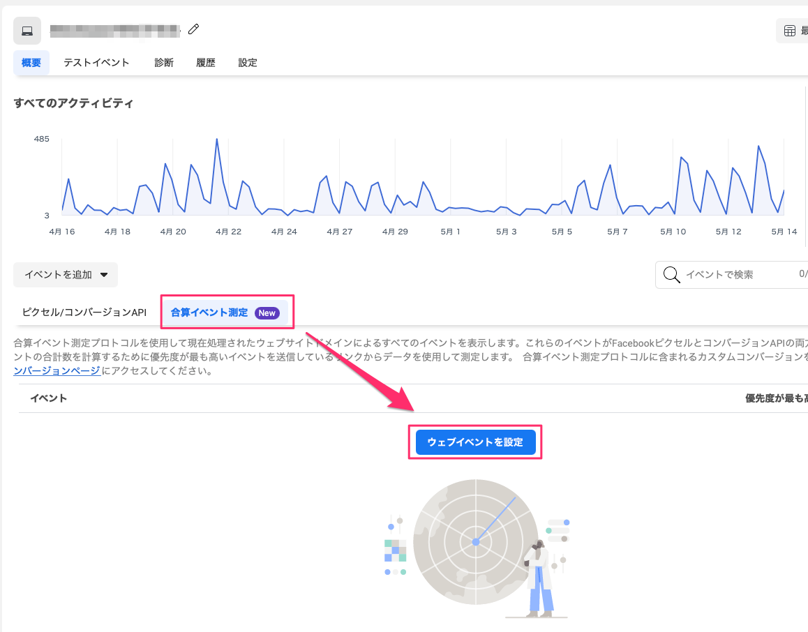The image size is (808, 632).
Task: Click the 3 axis value on chart
Action: coord(47,216)
